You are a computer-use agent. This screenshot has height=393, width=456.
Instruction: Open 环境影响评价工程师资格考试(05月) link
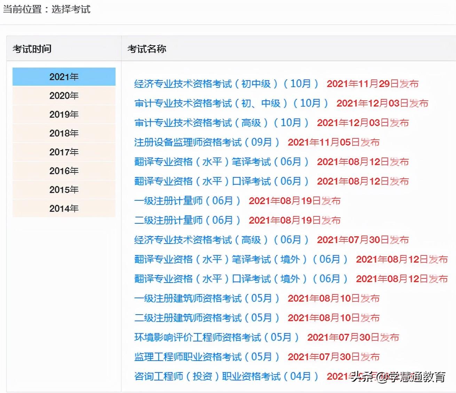(x=217, y=337)
